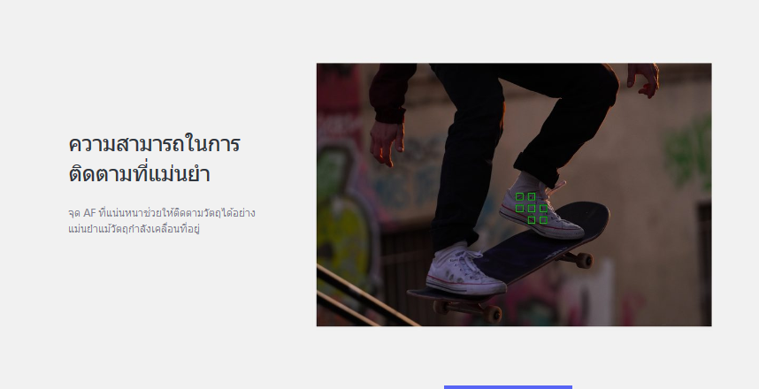The height and width of the screenshot is (389, 759).
Task: Click the word AF in description
Action: pos(89,213)
